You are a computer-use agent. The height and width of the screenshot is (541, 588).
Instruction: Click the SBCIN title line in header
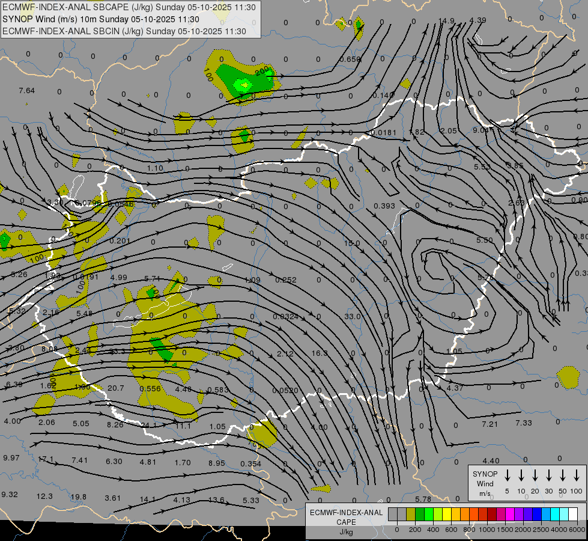click(x=124, y=31)
